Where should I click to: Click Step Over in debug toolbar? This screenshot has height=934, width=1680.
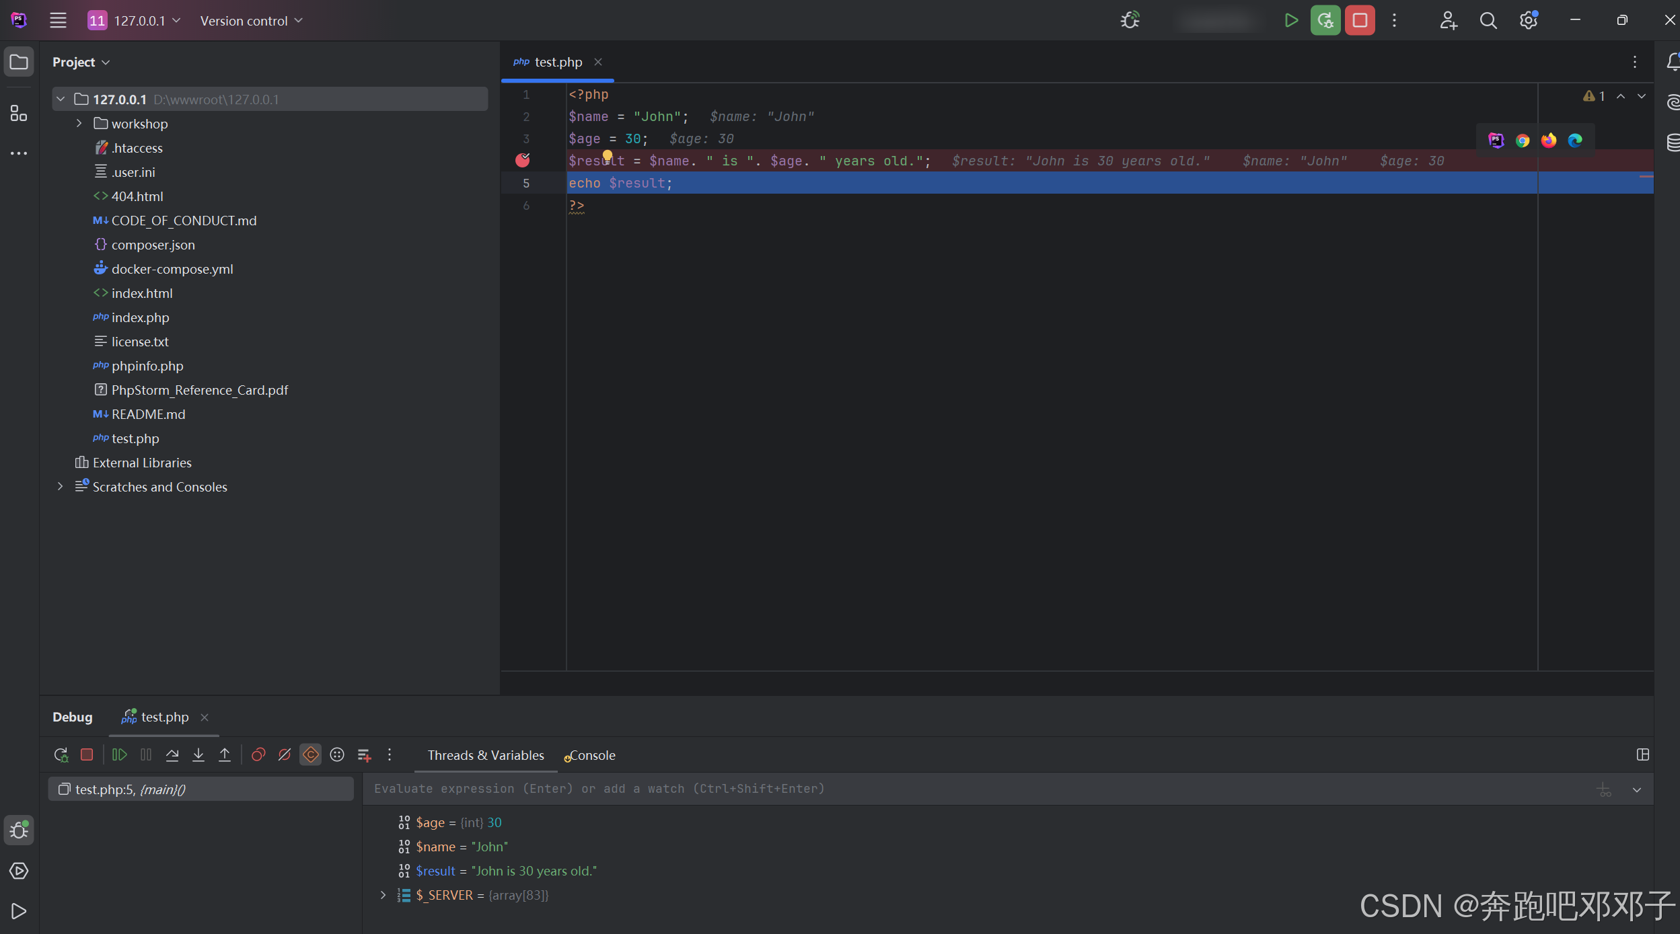(x=172, y=755)
